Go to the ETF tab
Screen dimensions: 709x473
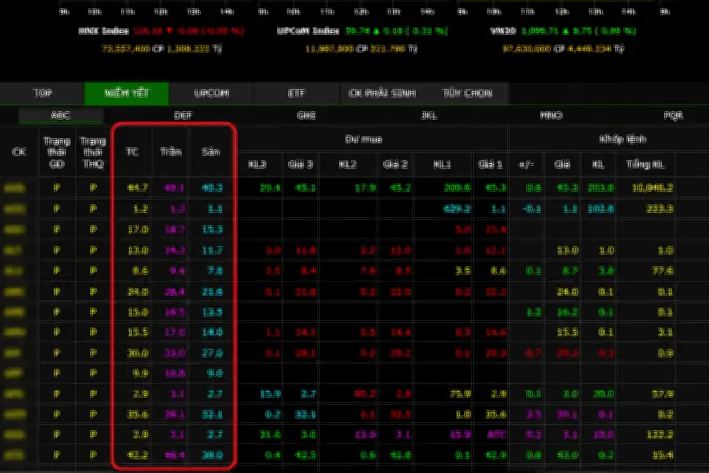[x=297, y=93]
